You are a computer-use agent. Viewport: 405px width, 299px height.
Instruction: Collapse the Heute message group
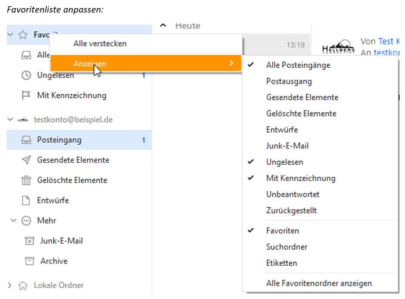click(x=163, y=25)
